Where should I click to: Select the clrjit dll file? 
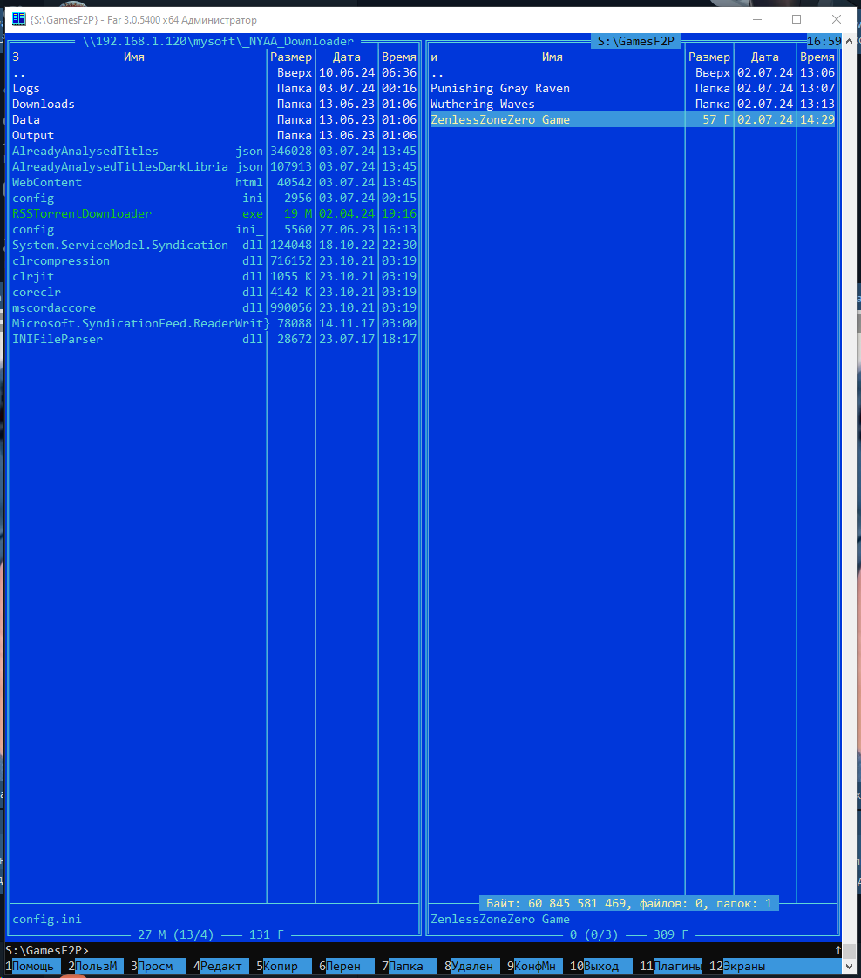[x=214, y=276]
